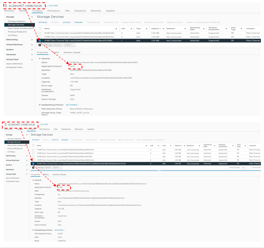Click Datastore column filter icon, lower screenshot
264x248 pixels.
[x=199, y=146]
